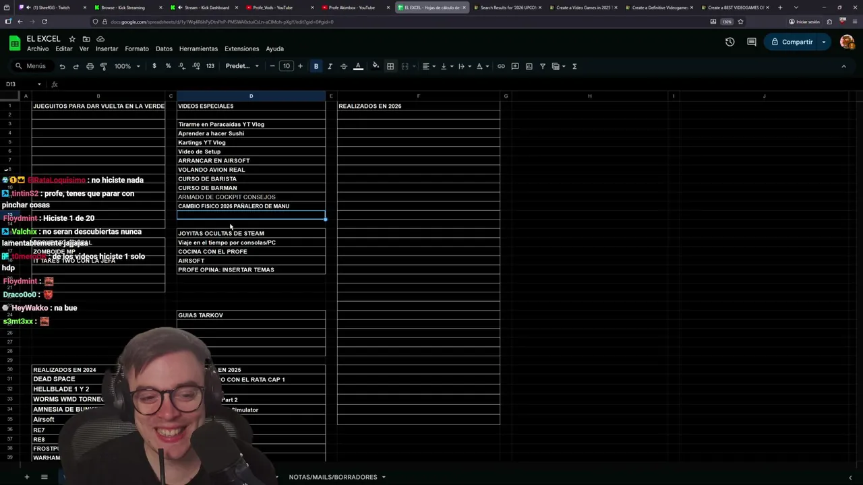This screenshot has height=485, width=863.
Task: Print the spreadsheet with the printer icon
Action: [90, 66]
